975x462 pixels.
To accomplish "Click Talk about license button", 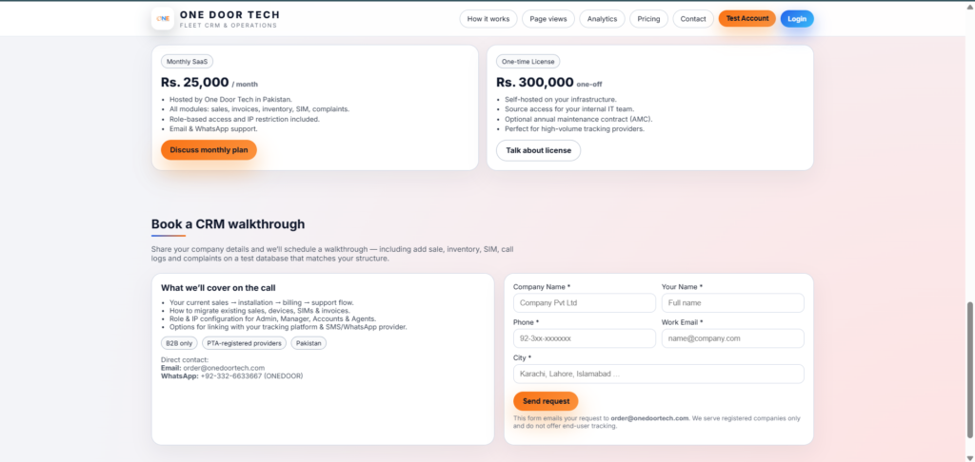I will coord(538,150).
